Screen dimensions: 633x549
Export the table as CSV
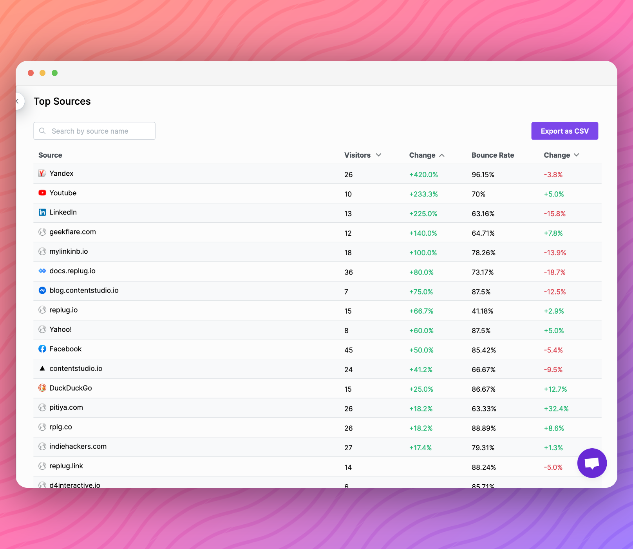click(564, 131)
